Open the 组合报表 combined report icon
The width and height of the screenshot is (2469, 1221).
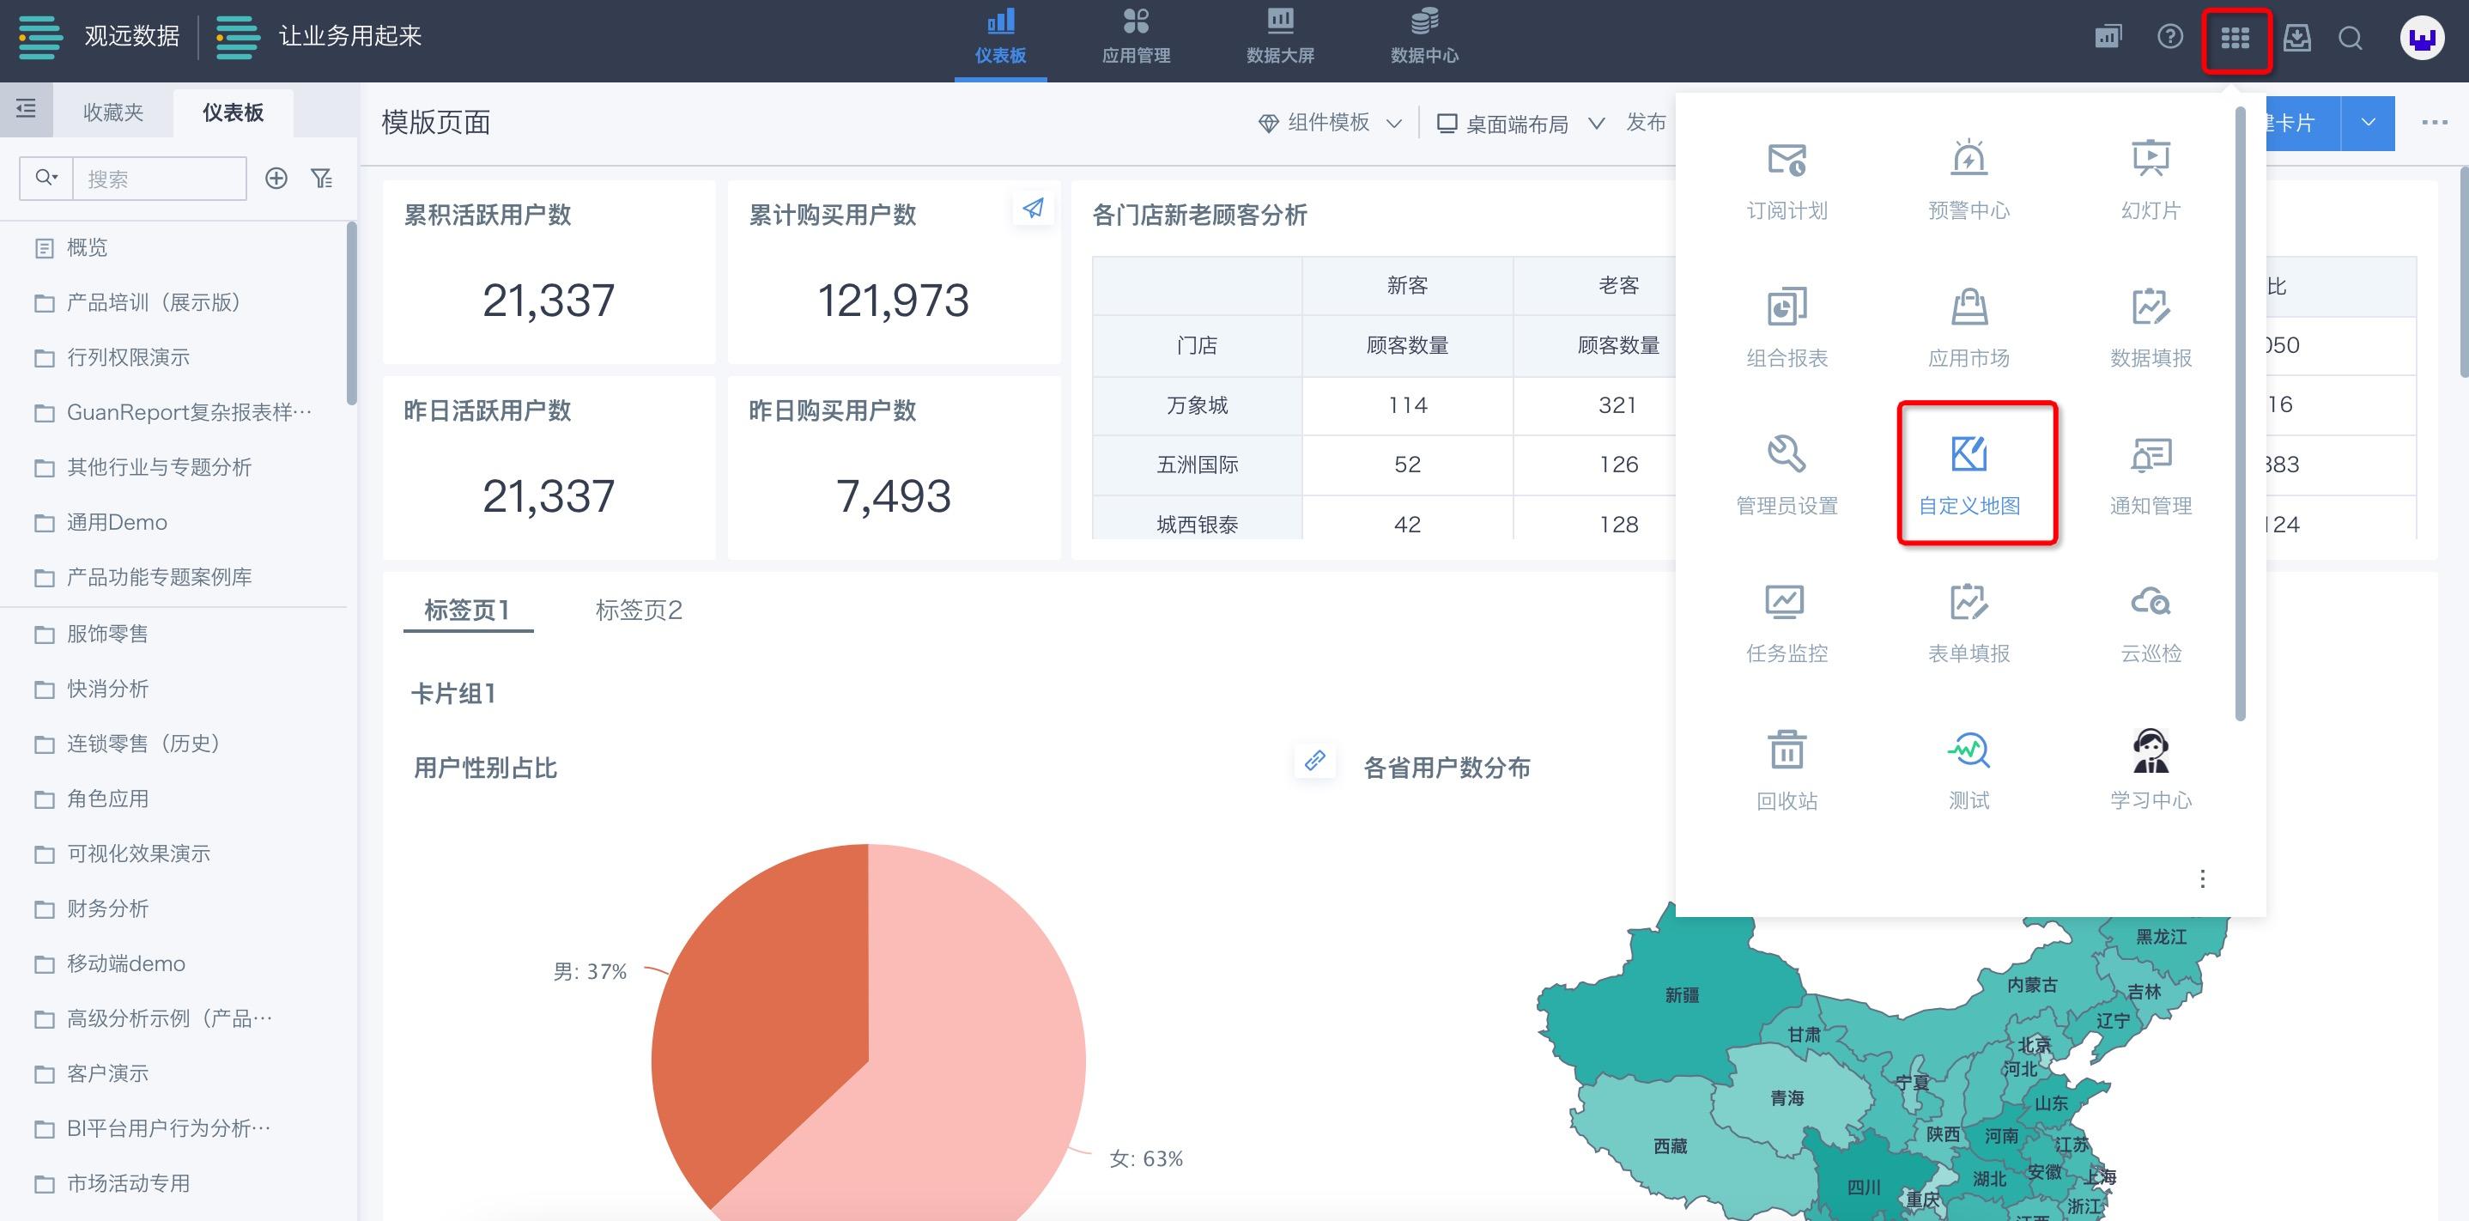pos(1787,307)
